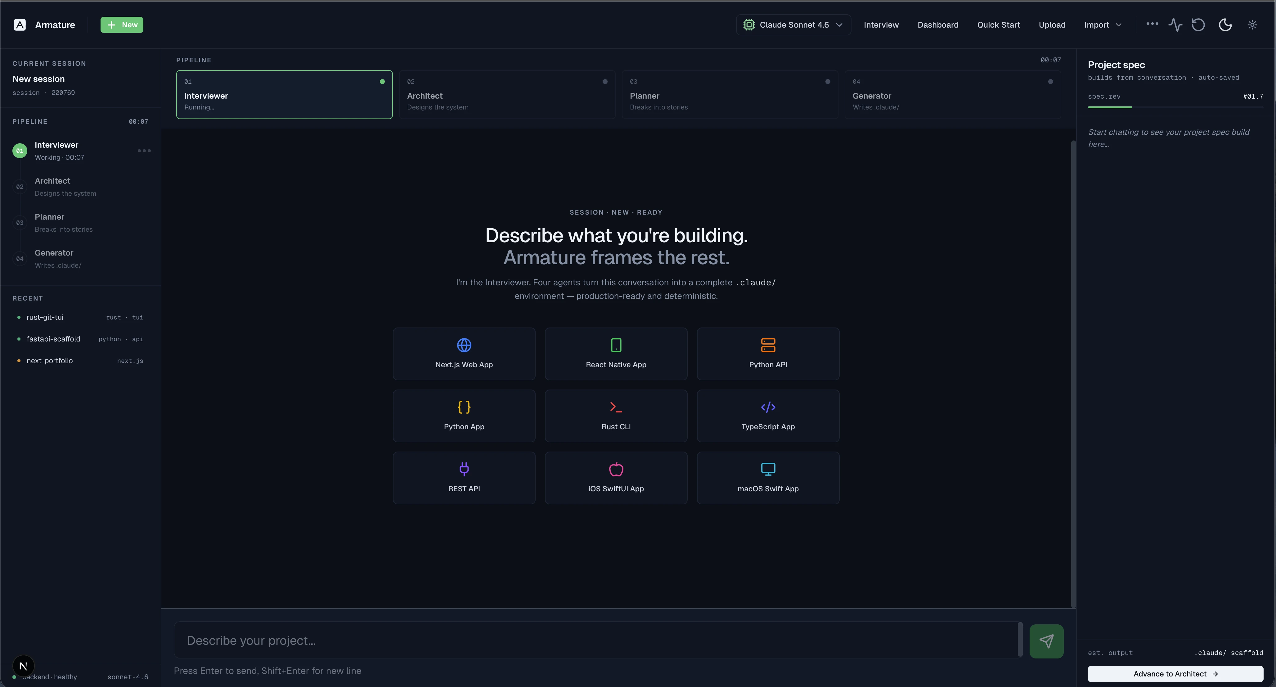Select the Architect pipeline stage card
1276x687 pixels.
pos(507,95)
